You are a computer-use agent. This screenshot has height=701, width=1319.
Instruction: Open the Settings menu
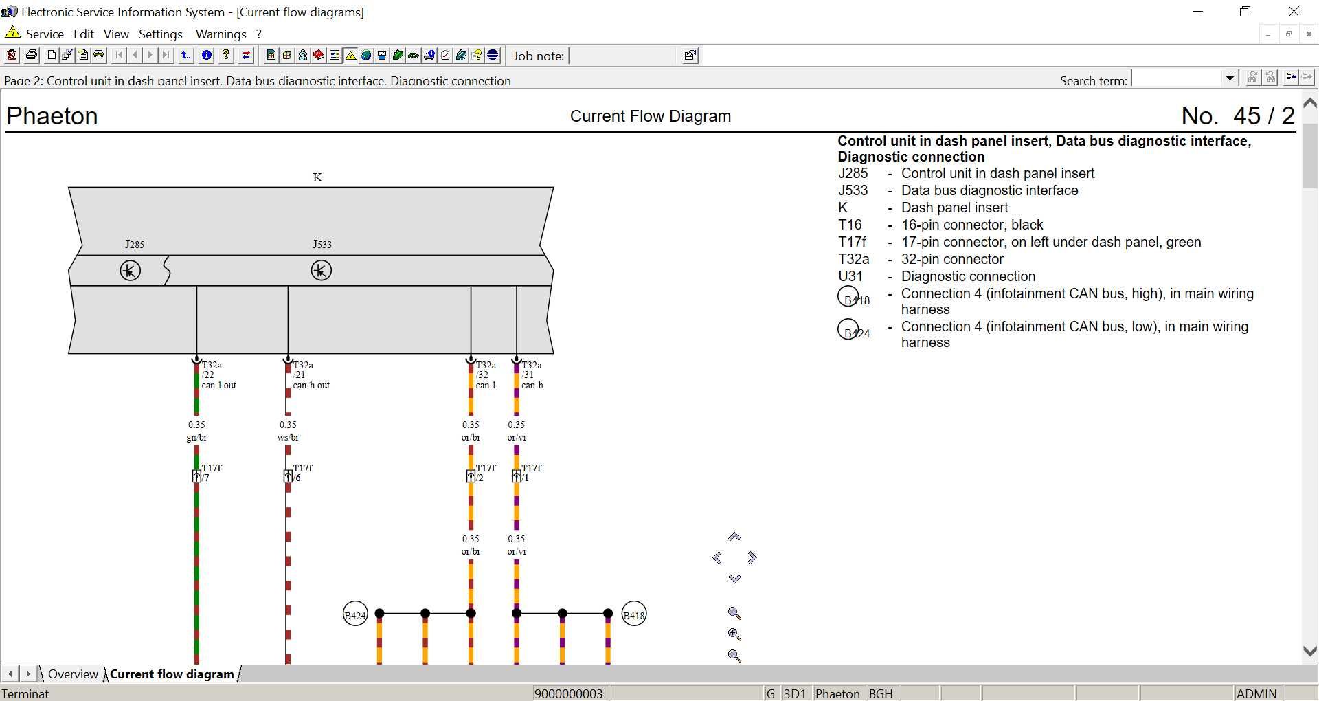pyautogui.click(x=161, y=34)
